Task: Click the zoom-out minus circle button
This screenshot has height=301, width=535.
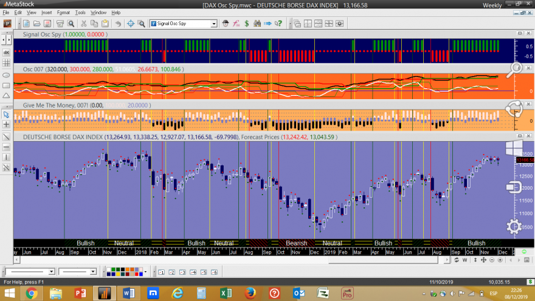Action: click(492, 260)
